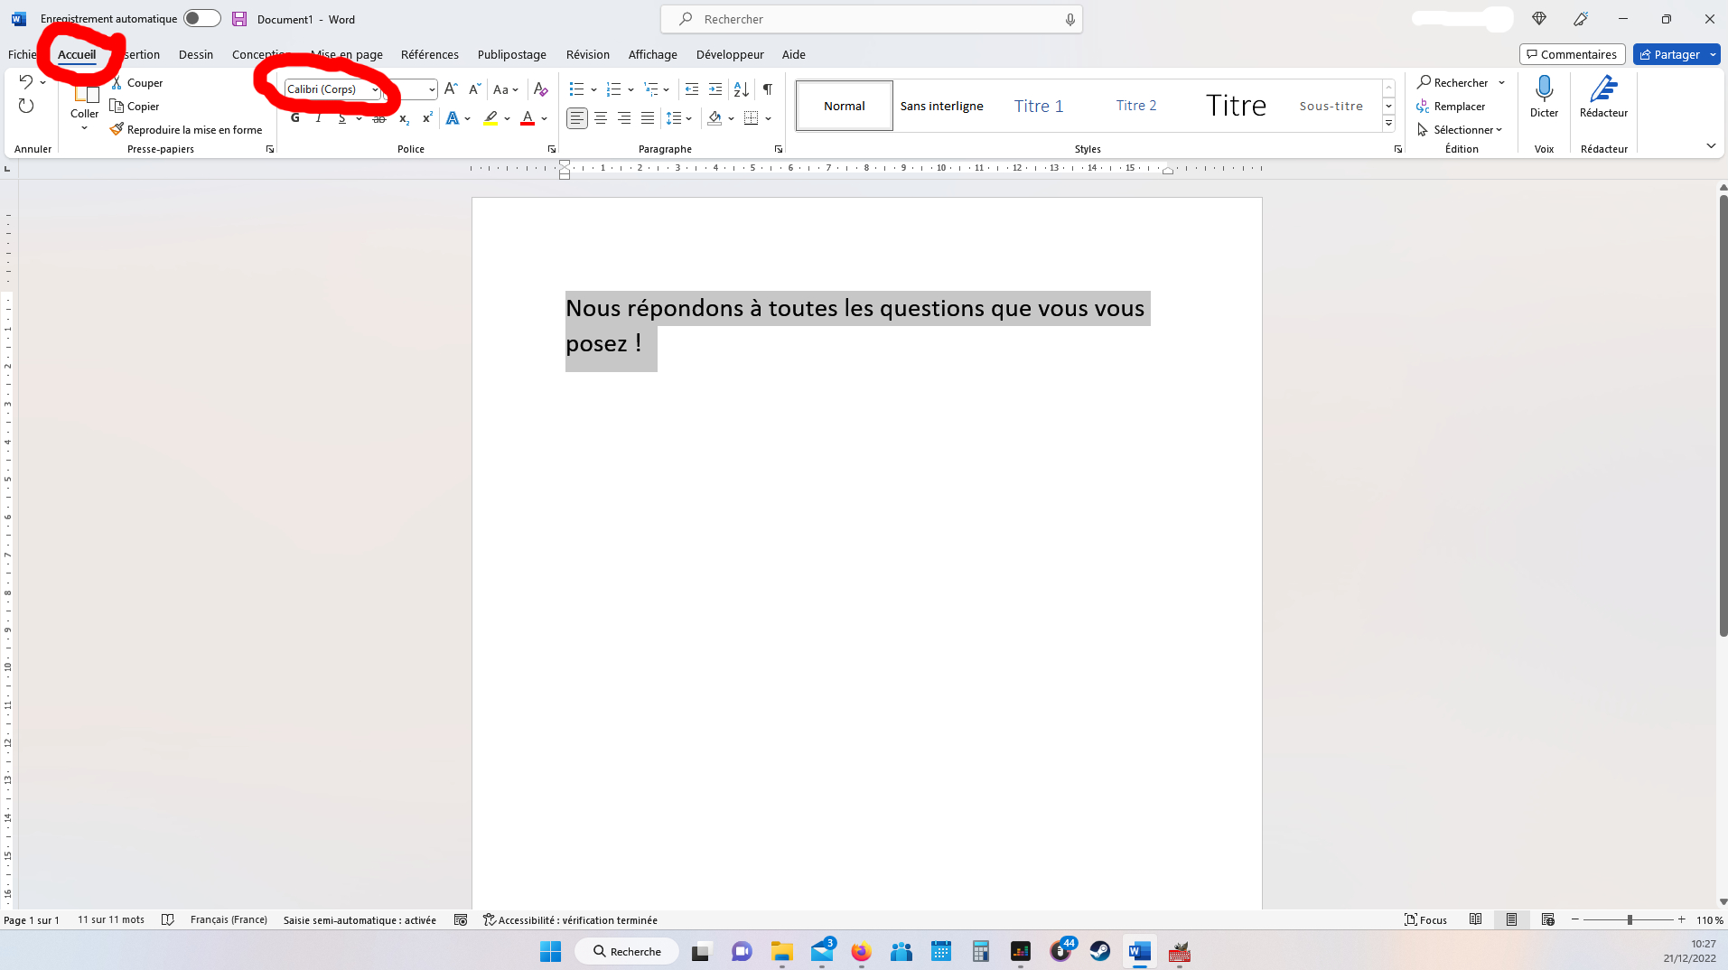Toggle the bulleted list
1728x970 pixels.
click(x=578, y=89)
